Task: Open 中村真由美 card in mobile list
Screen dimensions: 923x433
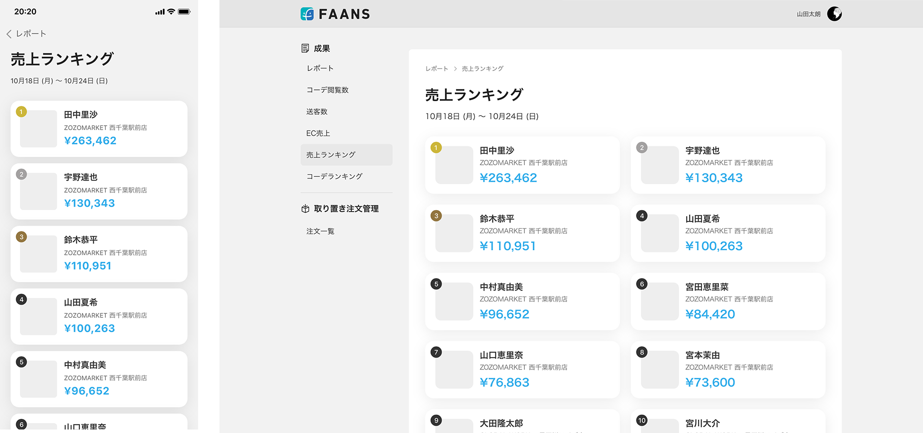Action: (x=99, y=379)
